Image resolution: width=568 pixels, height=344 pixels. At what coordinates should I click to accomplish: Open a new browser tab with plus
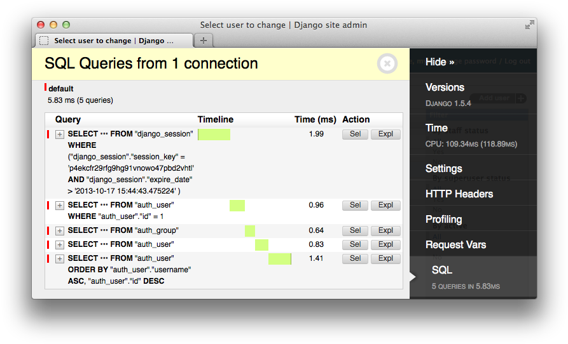pyautogui.click(x=204, y=41)
